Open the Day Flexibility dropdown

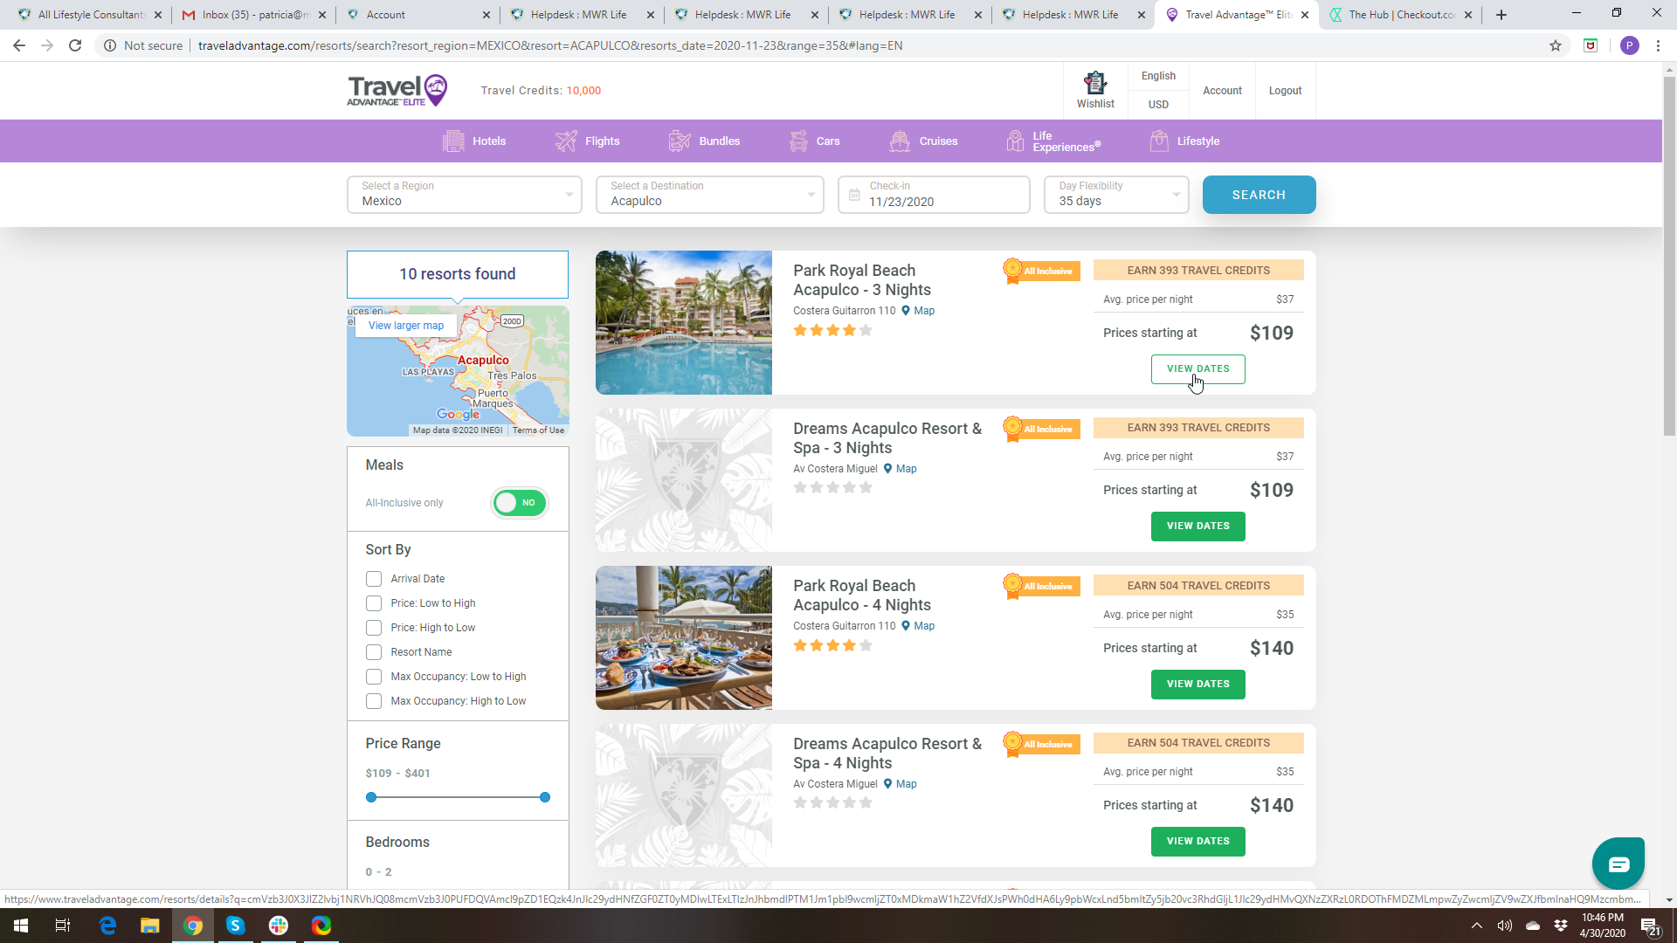click(1116, 195)
